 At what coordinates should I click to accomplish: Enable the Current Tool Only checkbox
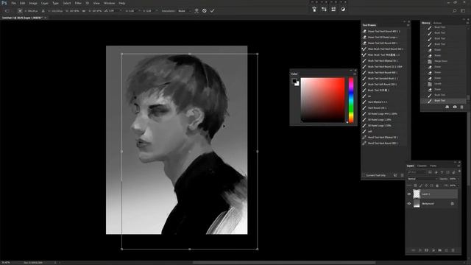pos(364,175)
